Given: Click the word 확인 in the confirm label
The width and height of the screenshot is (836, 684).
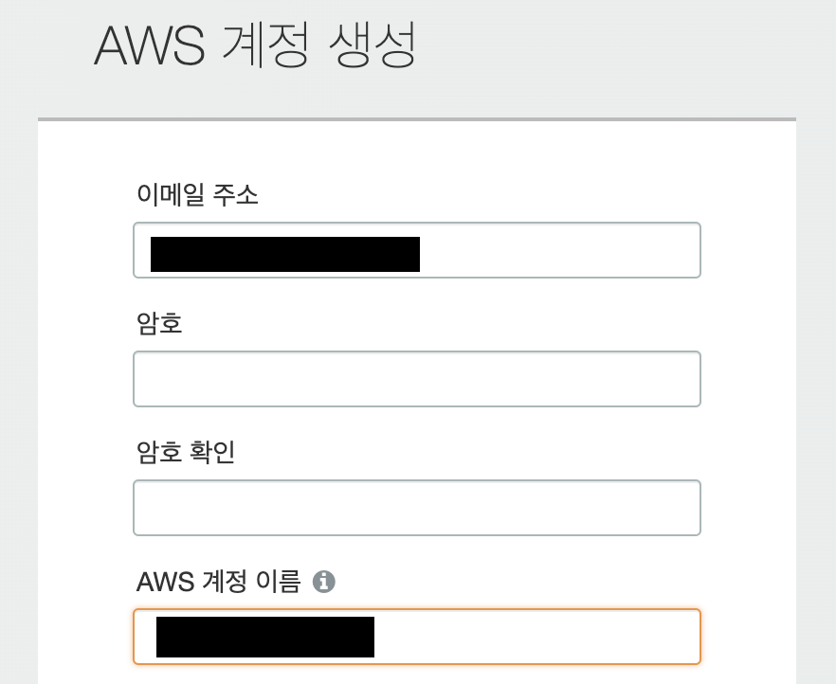Looking at the screenshot, I should click(213, 452).
